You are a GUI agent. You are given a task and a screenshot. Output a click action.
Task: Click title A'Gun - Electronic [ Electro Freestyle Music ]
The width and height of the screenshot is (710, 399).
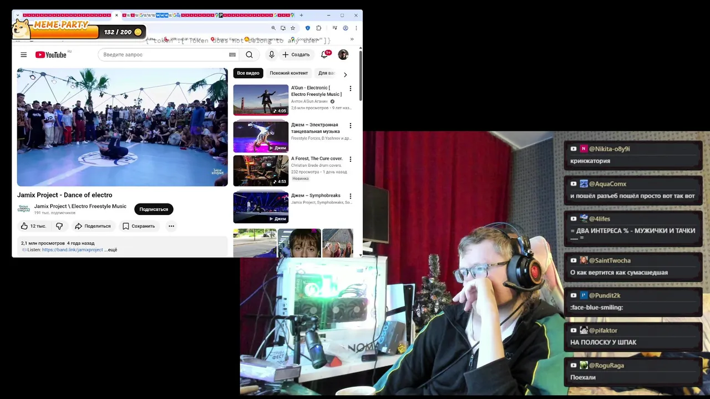317,91
